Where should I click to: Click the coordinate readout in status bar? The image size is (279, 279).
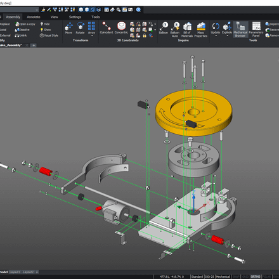[172, 276]
